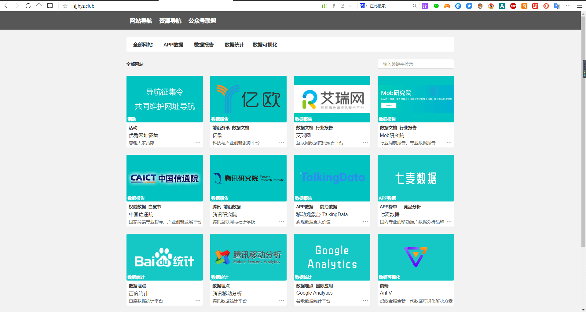Screen dimensions: 586x312
Task: Open the 腾讯研究院 title link
Action: pos(225,215)
